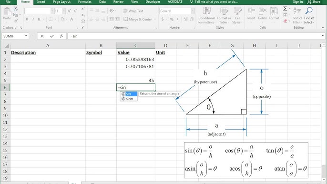Toggle Bold formatting
The width and height of the screenshot is (327, 184).
point(27,19)
